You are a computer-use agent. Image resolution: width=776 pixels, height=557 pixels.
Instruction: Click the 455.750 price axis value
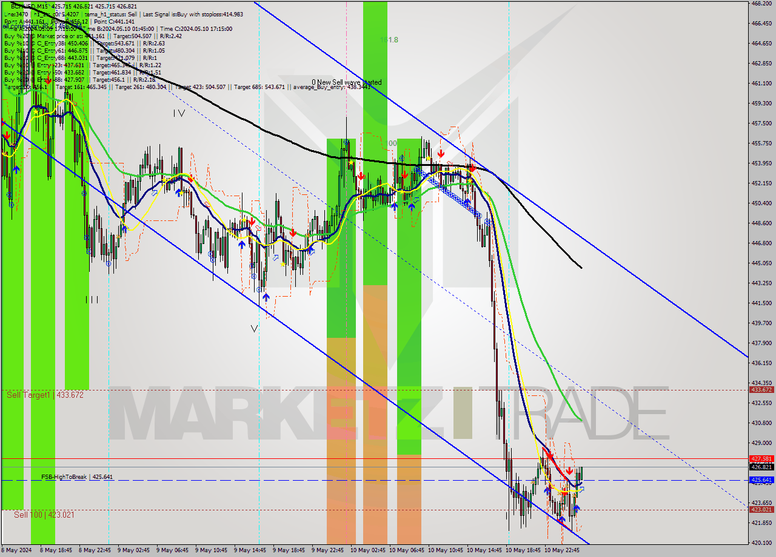point(761,143)
